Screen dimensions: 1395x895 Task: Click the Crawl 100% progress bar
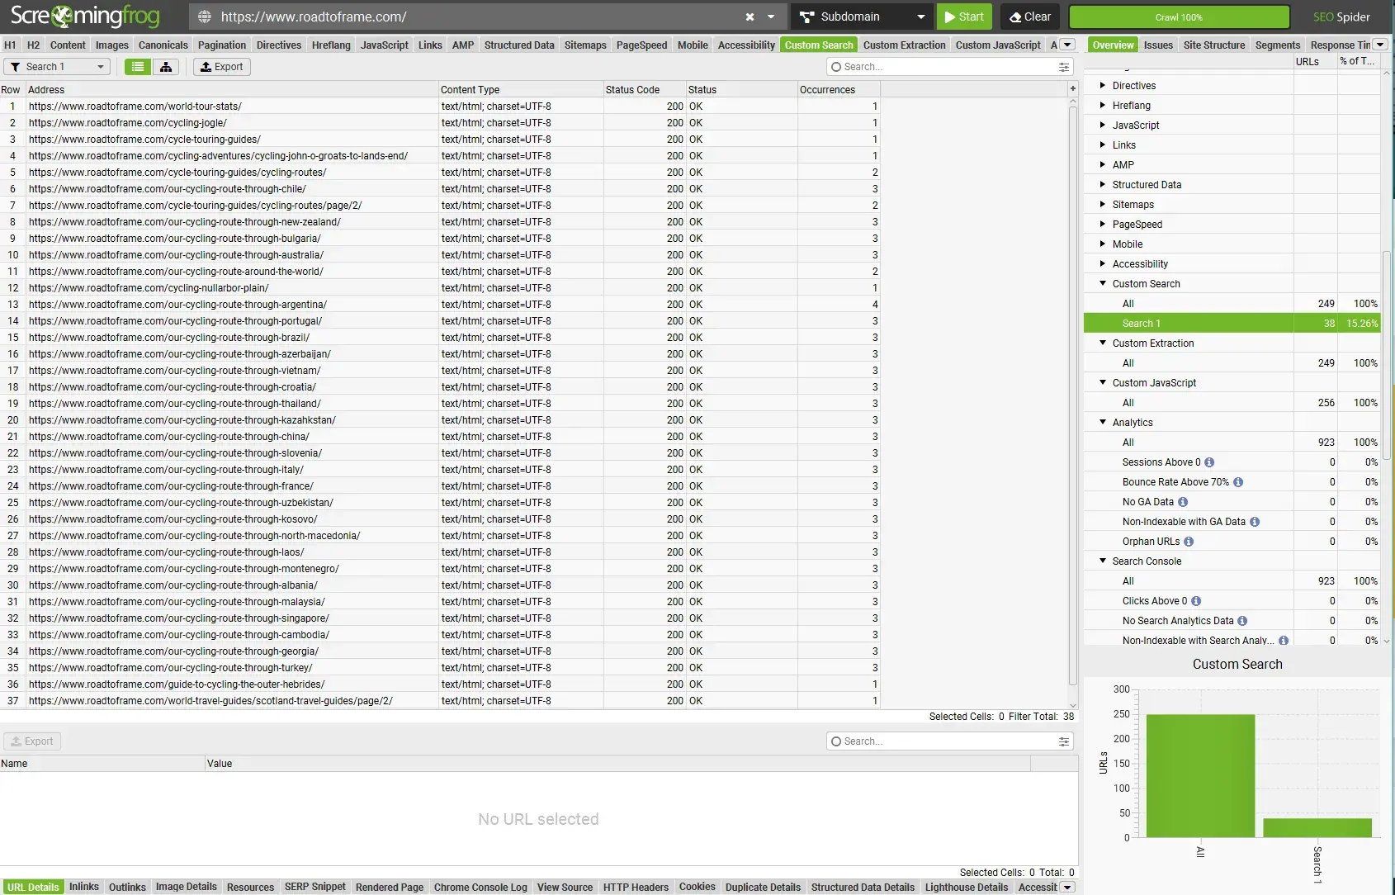coord(1178,17)
